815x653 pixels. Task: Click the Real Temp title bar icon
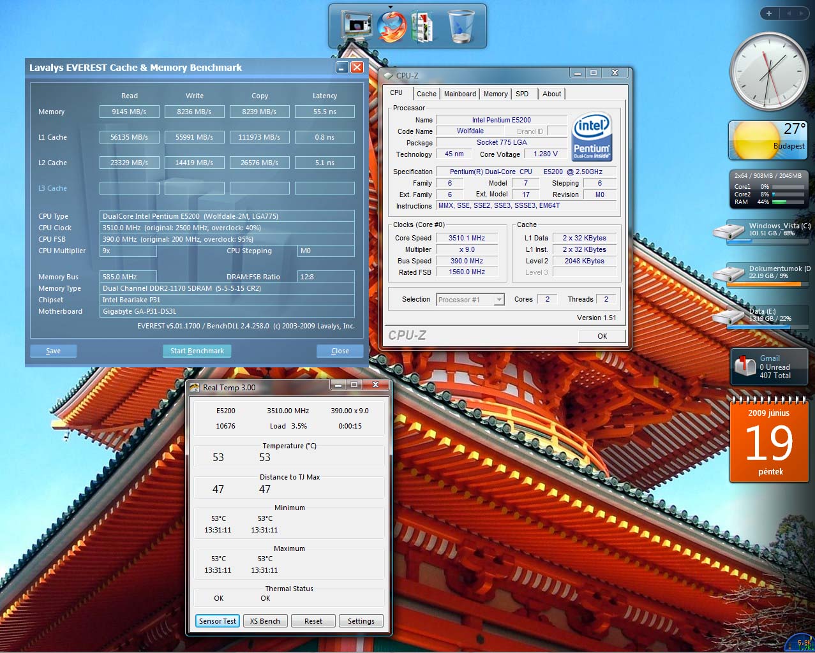coord(194,387)
